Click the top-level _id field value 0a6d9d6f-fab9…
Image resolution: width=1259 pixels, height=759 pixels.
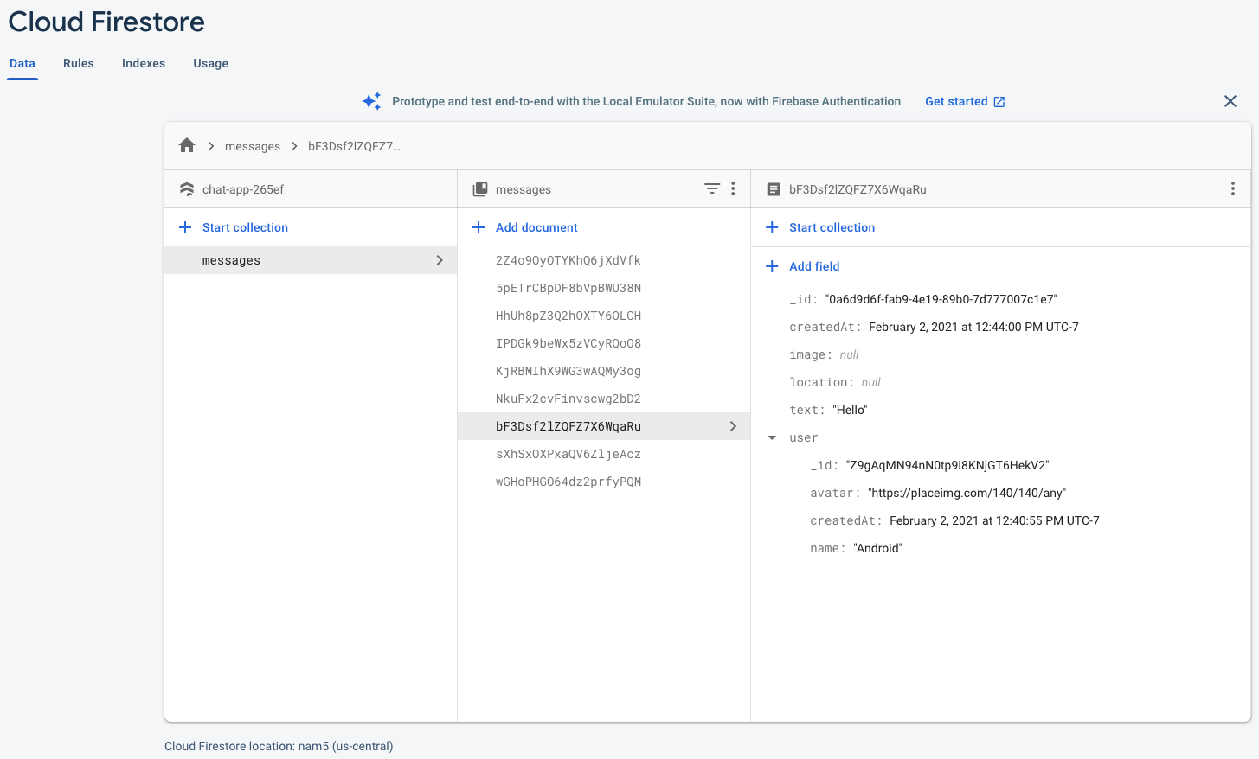941,299
